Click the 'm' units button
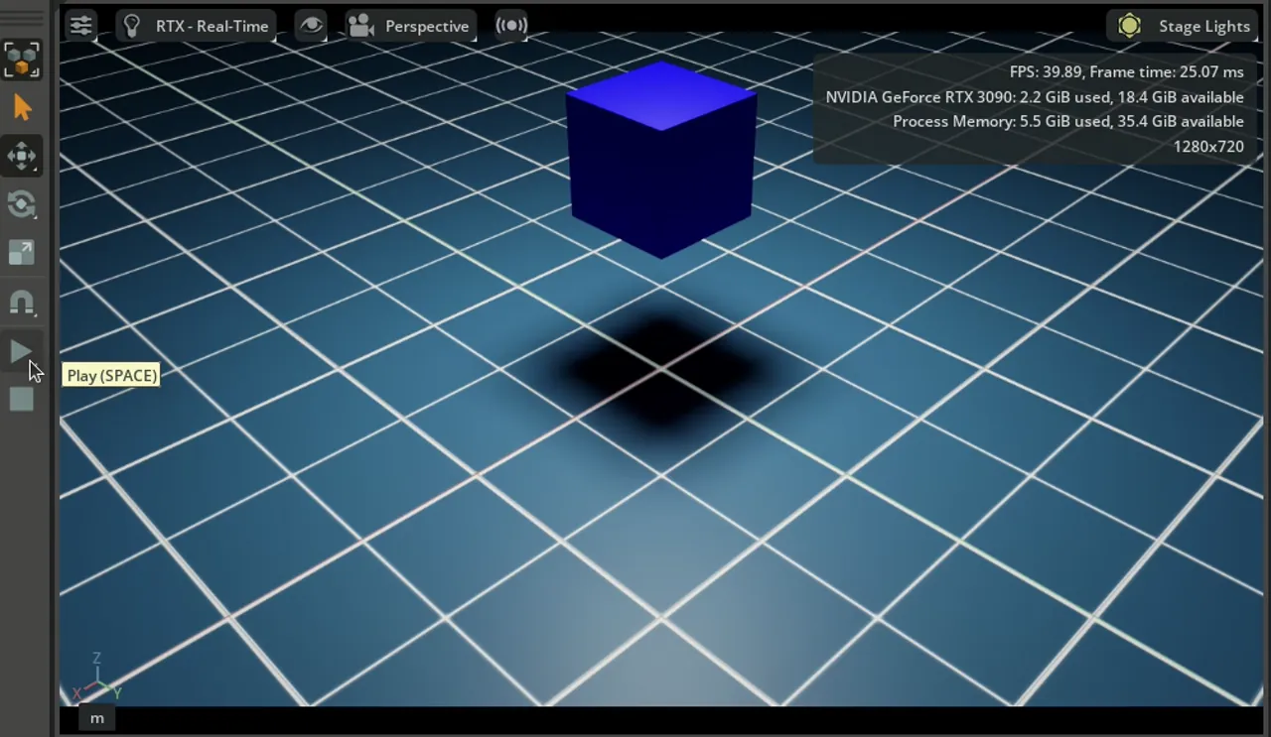Screen dimensions: 1271x737 [x=97, y=718]
